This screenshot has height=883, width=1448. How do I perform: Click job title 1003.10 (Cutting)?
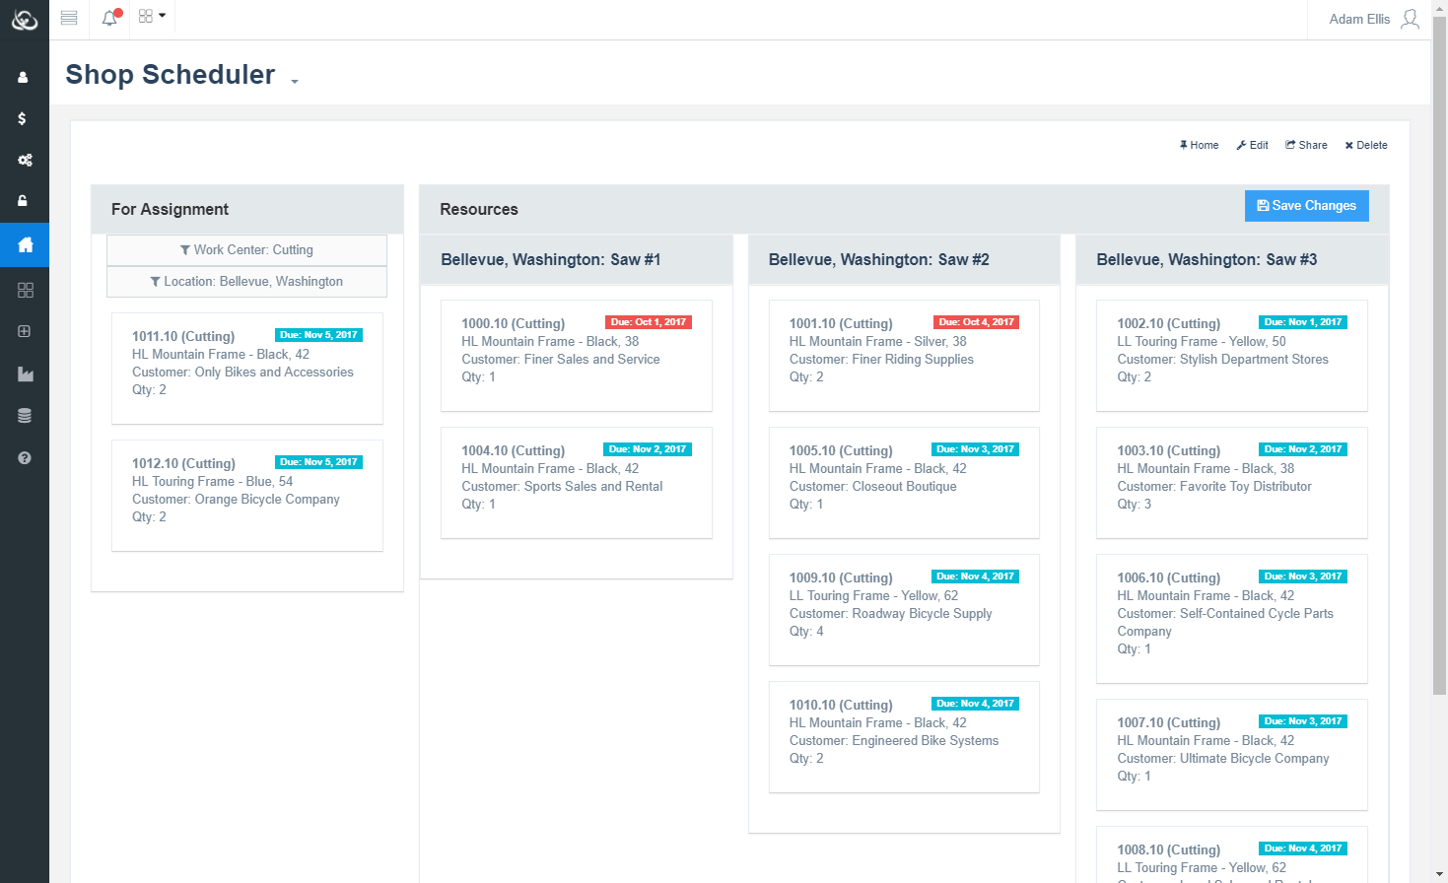tap(1169, 451)
